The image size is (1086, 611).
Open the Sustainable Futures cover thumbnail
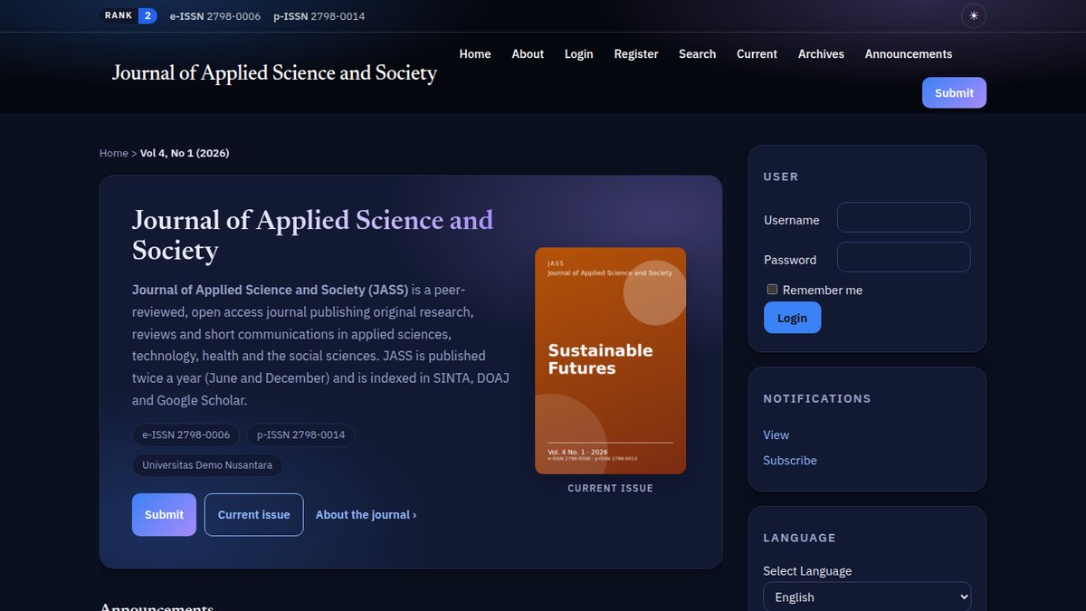[x=611, y=360]
